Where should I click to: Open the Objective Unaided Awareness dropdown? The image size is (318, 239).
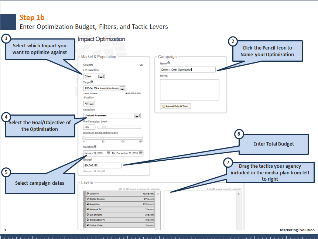point(137,116)
